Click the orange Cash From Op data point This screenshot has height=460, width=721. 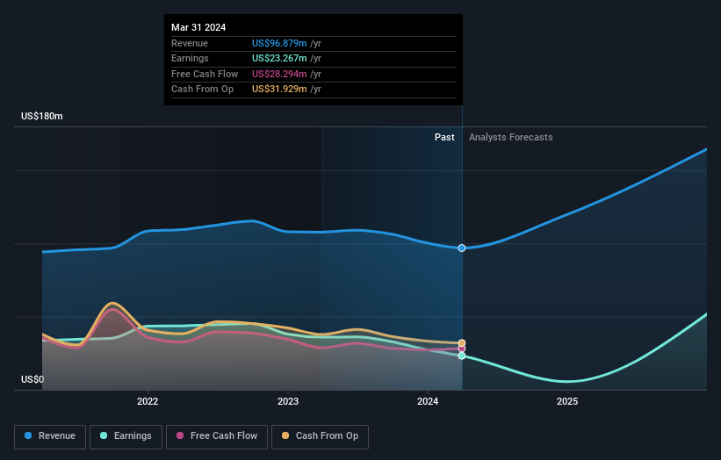(x=462, y=343)
